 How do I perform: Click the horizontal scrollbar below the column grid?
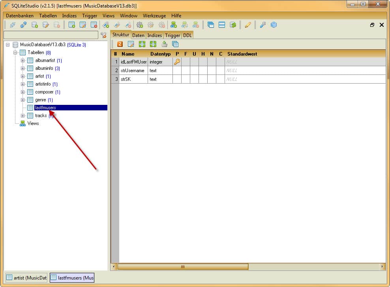coord(183,267)
